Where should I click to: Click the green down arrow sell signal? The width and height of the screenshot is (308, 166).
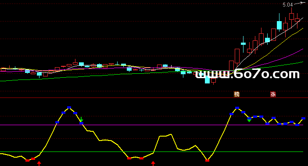point(81,119)
